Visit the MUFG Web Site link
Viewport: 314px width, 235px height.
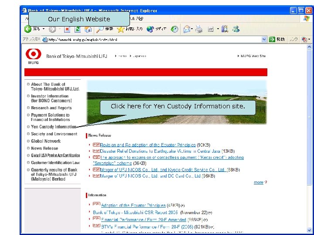253,56
